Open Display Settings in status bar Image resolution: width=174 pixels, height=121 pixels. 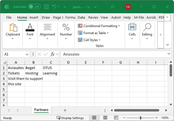pos(70,118)
